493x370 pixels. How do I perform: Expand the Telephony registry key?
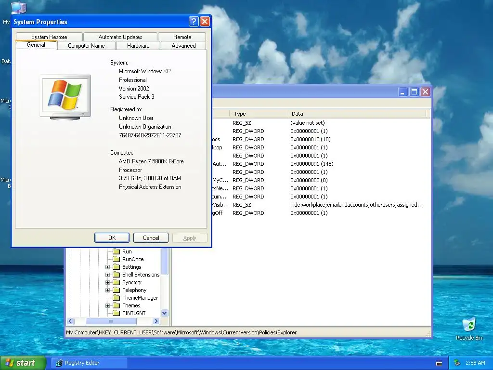click(107, 290)
